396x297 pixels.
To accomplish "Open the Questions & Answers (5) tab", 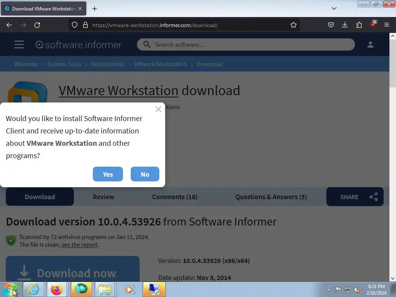I will click(x=271, y=197).
